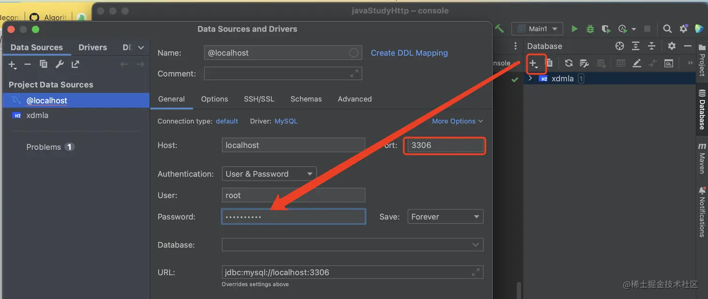
Task: Click the vertical three-dot menu near console
Action: [515, 46]
